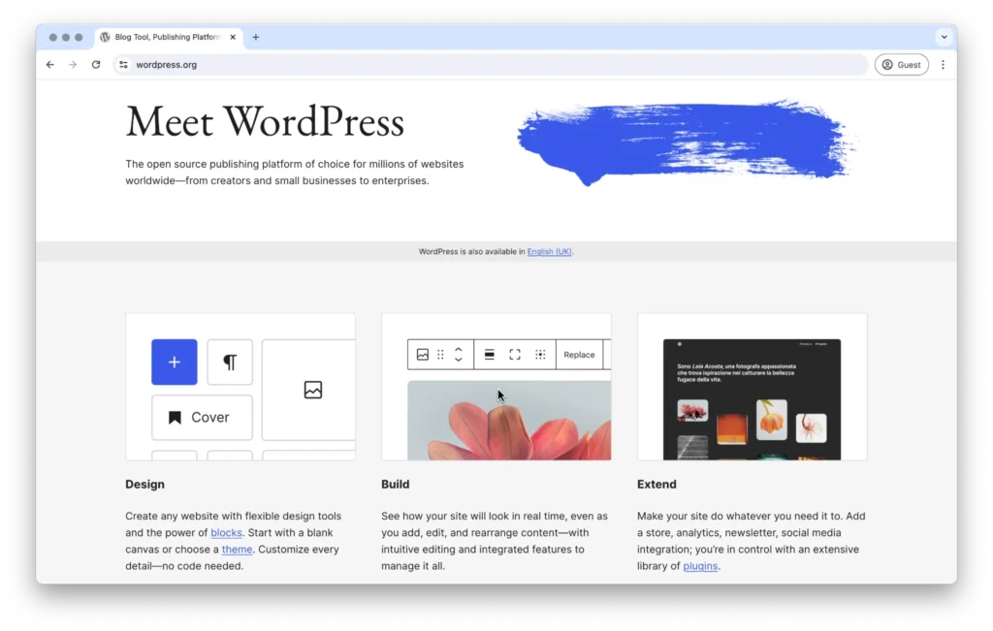Click the align icon in Build toolbar
Screen dimensions: 993x631
pos(490,355)
